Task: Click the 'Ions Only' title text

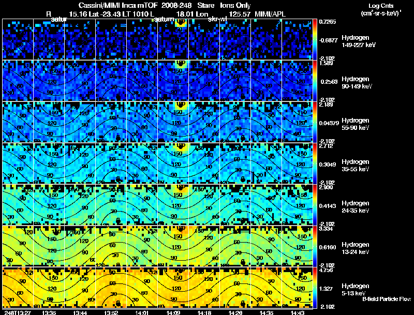Action: pos(235,6)
